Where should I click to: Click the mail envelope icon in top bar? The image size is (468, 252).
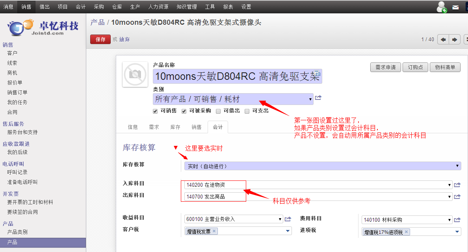pos(455,7)
